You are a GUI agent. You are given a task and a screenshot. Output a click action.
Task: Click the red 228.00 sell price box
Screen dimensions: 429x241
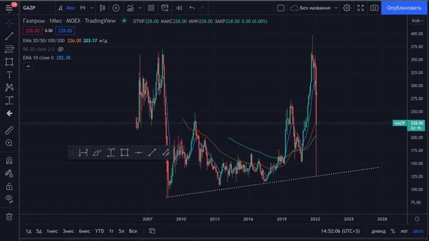32,31
